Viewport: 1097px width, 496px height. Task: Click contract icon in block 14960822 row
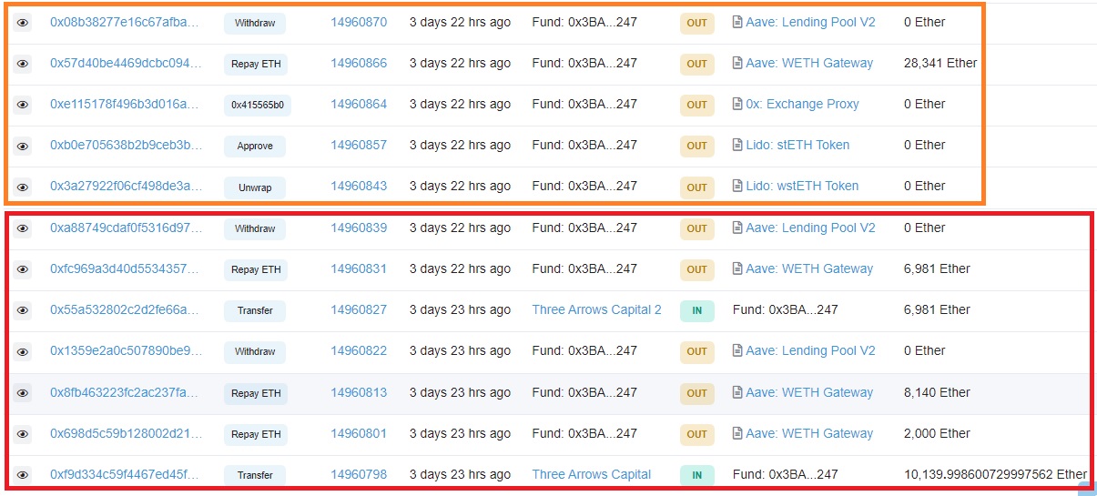pos(737,350)
